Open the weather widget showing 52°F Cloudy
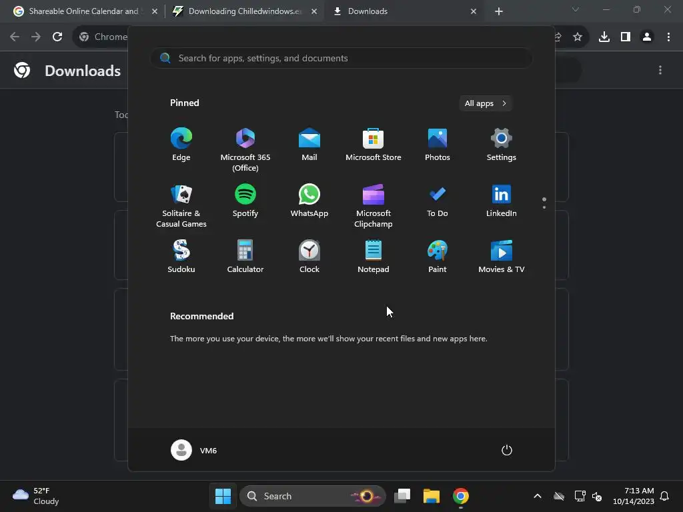The height and width of the screenshot is (512, 683). click(x=36, y=496)
